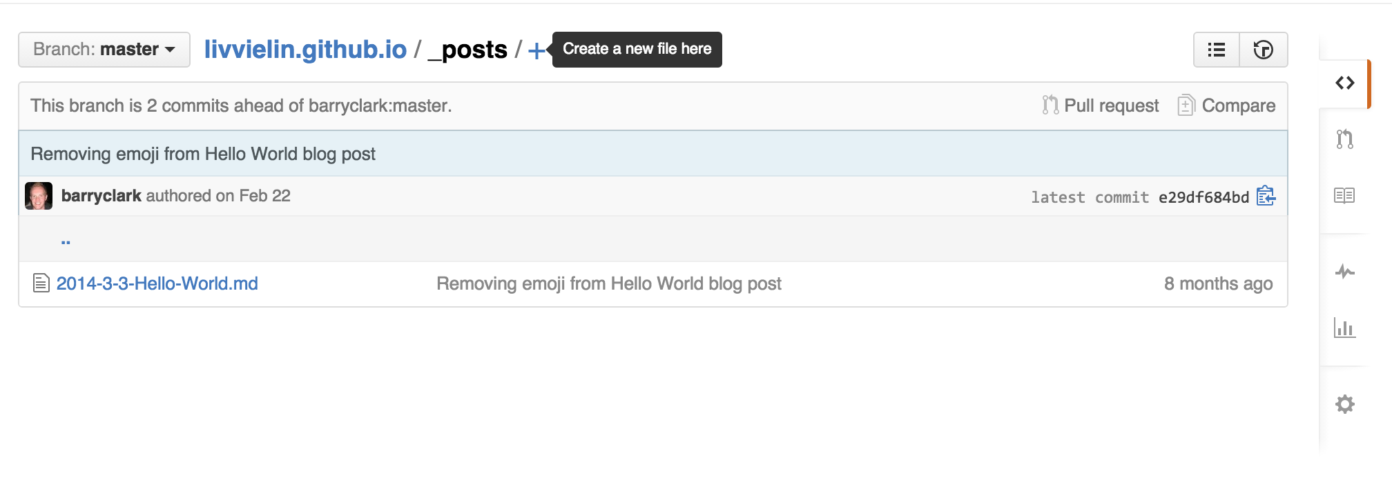Copy commit SHA with clipboard icon
Screen dimensions: 1392x480
click(1266, 197)
